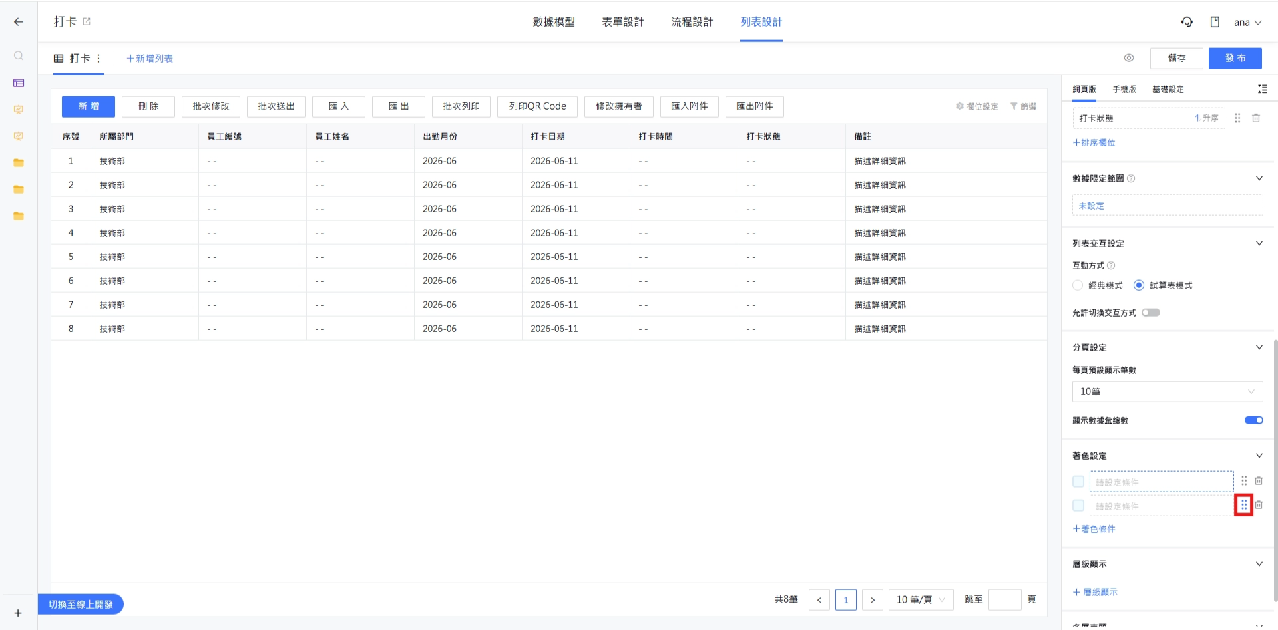
Task: Click help icon beside 互動方式
Action: (1111, 265)
